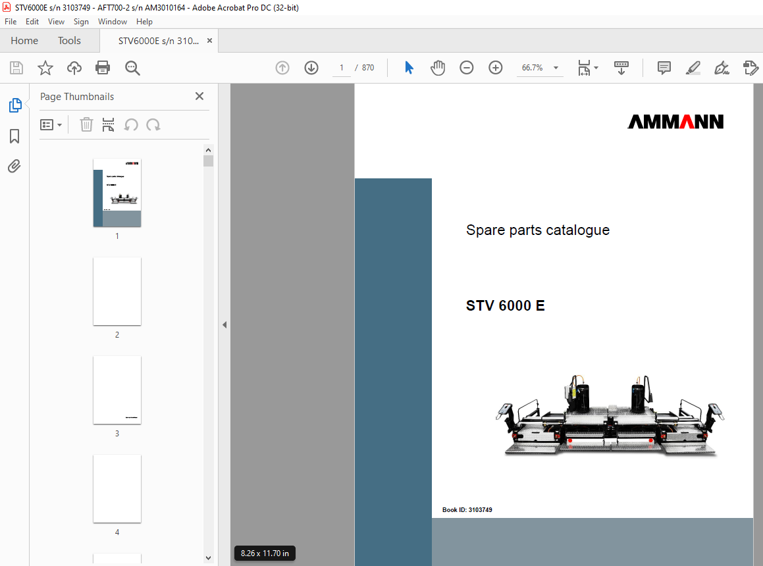Zoom in with plus icon
The height and width of the screenshot is (566, 763).
pyautogui.click(x=495, y=68)
